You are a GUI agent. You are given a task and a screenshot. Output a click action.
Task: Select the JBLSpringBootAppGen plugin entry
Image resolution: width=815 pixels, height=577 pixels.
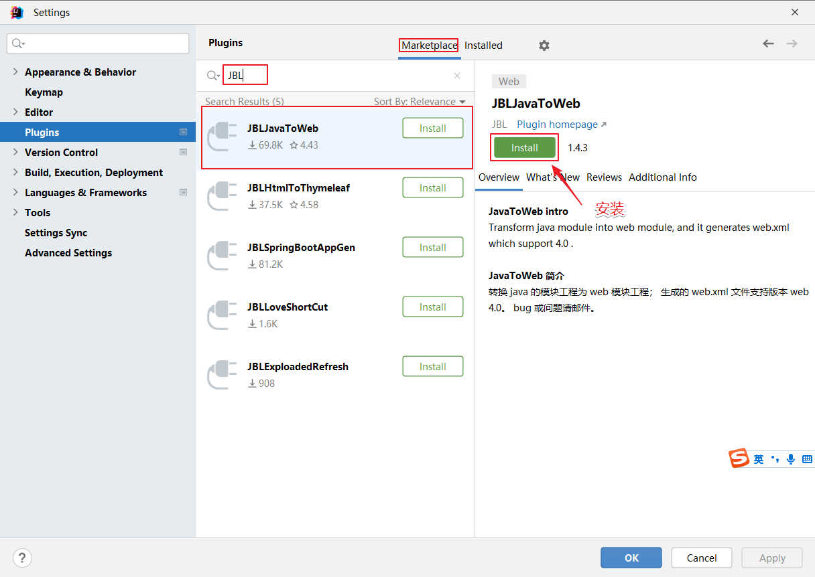(335, 256)
